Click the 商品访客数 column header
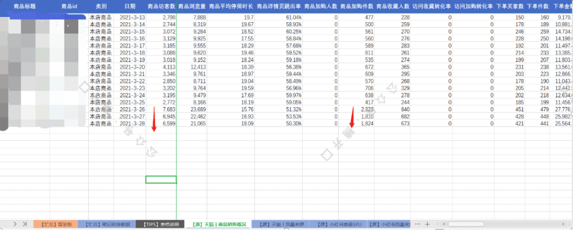Image resolution: width=573 pixels, height=230 pixels. 161,7
